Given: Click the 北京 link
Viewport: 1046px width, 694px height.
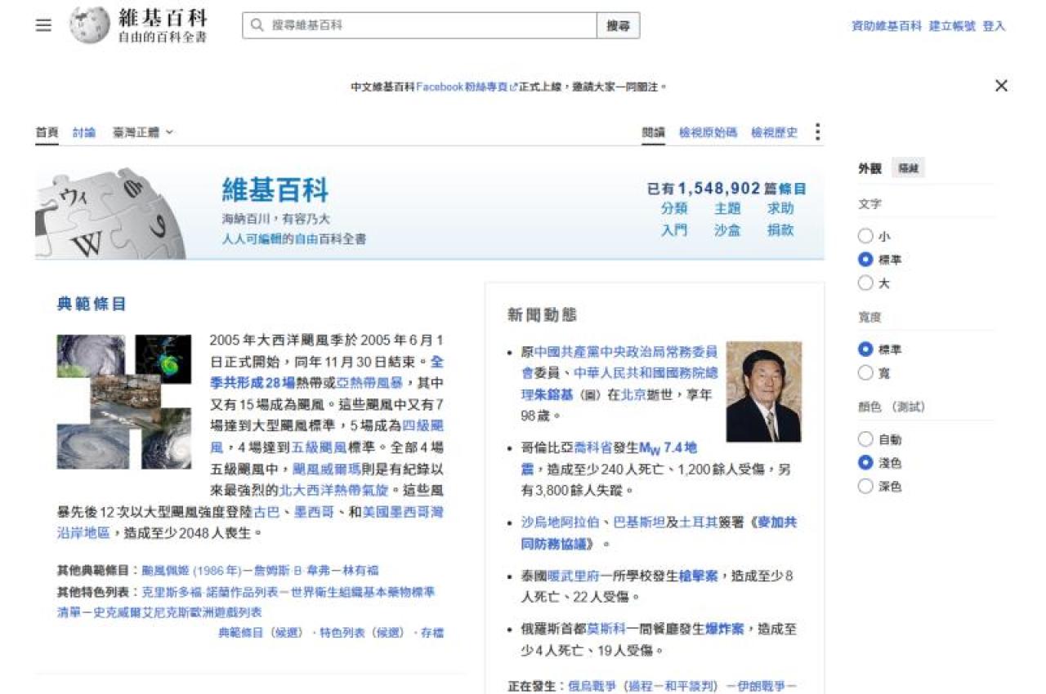Looking at the screenshot, I should pyautogui.click(x=633, y=394).
